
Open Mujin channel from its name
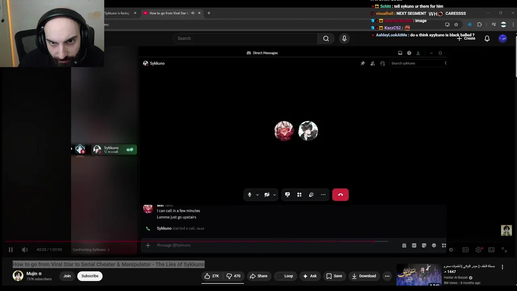pyautogui.click(x=32, y=274)
